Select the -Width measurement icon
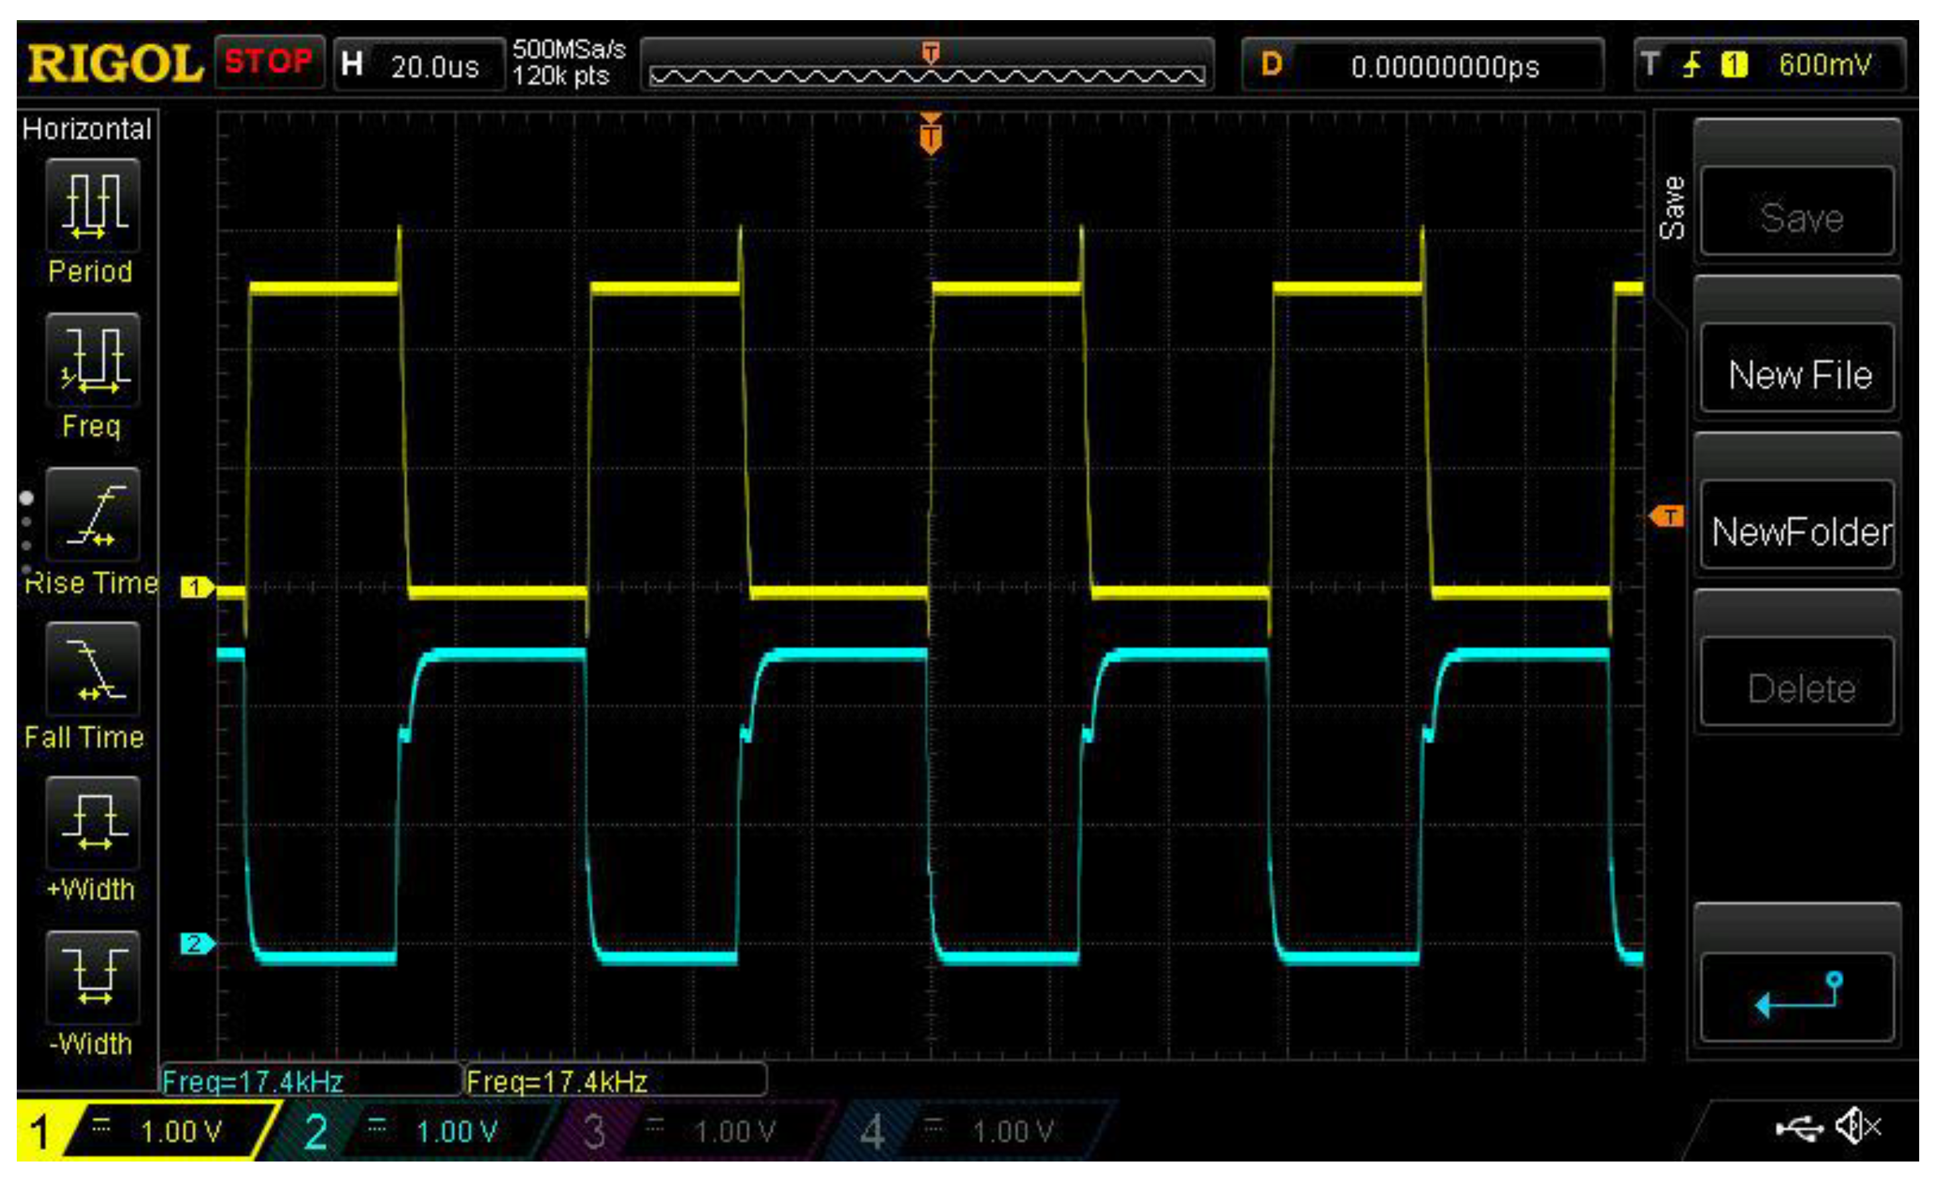The height and width of the screenshot is (1187, 1942). 93,978
